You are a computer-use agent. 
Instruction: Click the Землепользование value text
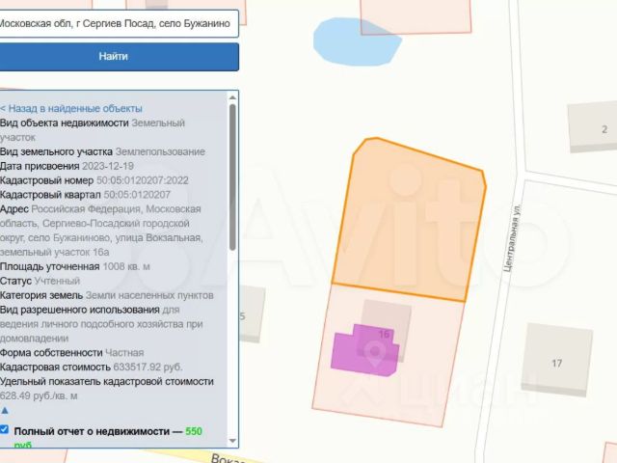point(160,151)
